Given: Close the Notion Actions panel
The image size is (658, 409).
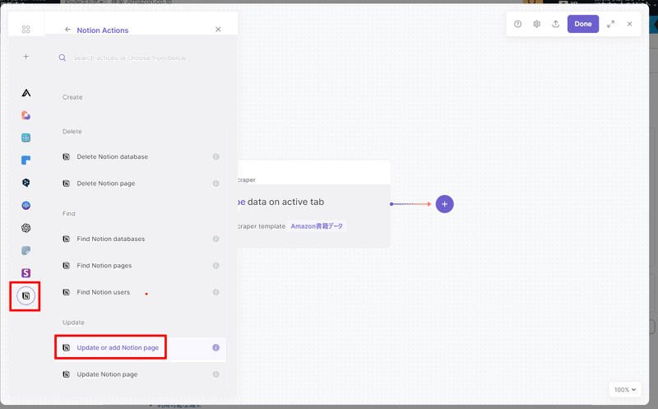Looking at the screenshot, I should tap(218, 30).
